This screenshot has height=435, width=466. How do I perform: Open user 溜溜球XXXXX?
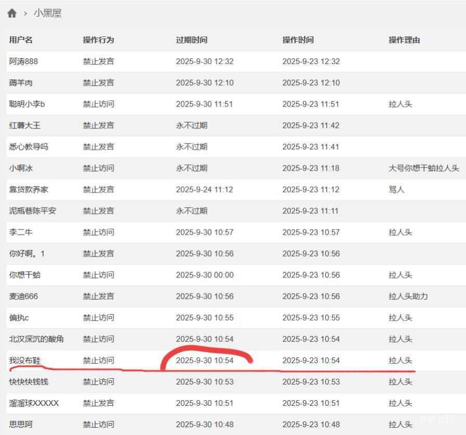[x=34, y=403]
